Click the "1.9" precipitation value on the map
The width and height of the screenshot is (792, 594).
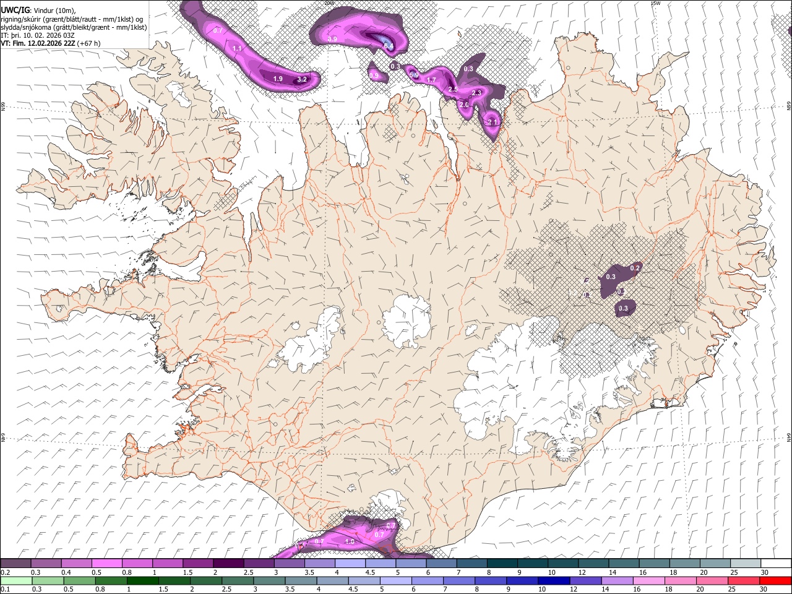[278, 79]
